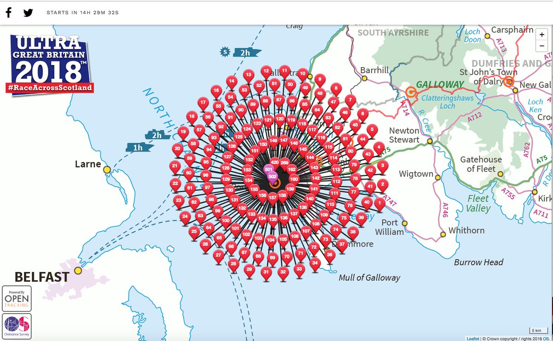Click the 'Starts in' countdown text
Screen dimensions: 553x341
click(x=82, y=12)
